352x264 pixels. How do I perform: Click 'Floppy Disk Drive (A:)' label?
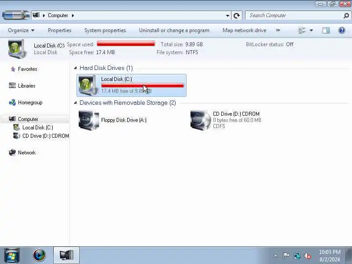coord(124,120)
